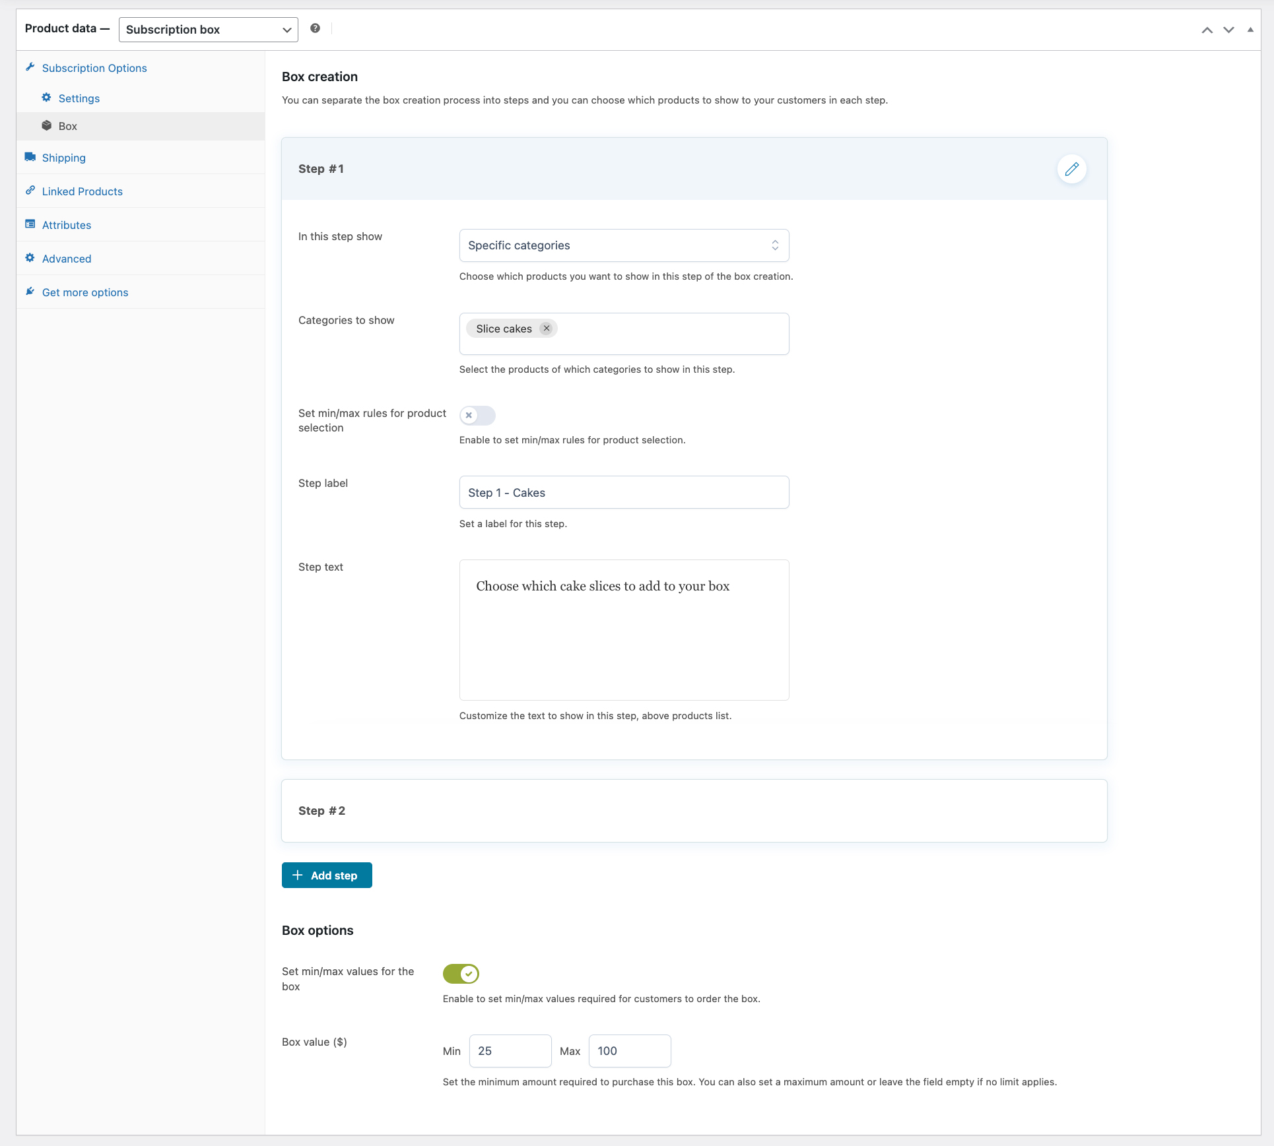
Task: Click the Max box value field
Action: tap(629, 1051)
